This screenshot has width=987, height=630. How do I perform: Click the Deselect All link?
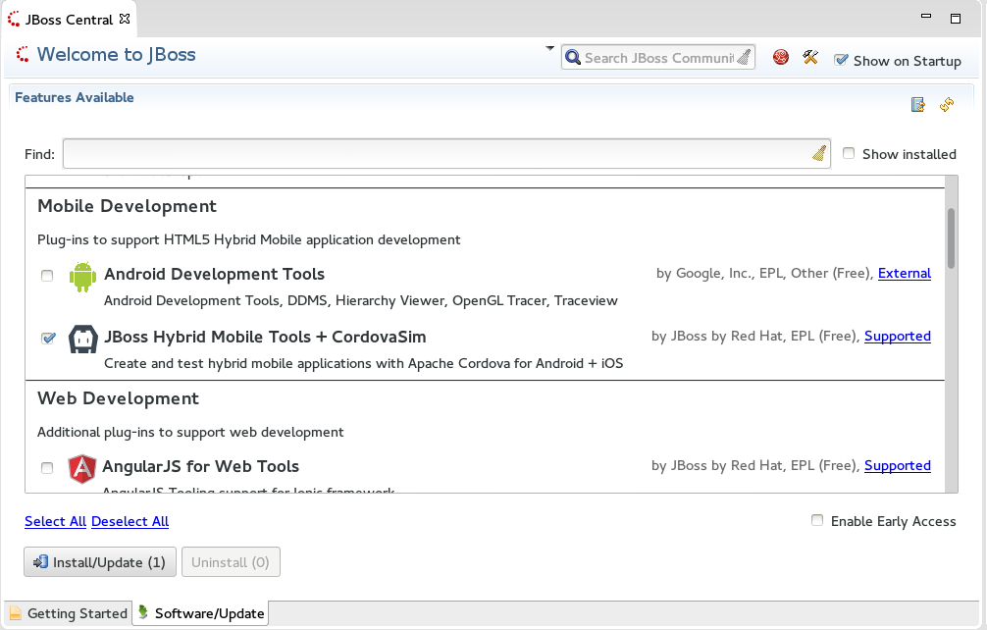pyautogui.click(x=130, y=521)
